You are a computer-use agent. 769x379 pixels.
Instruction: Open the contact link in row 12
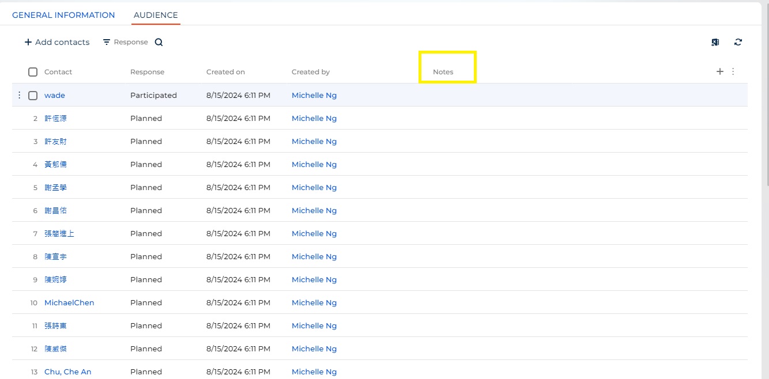[55, 348]
